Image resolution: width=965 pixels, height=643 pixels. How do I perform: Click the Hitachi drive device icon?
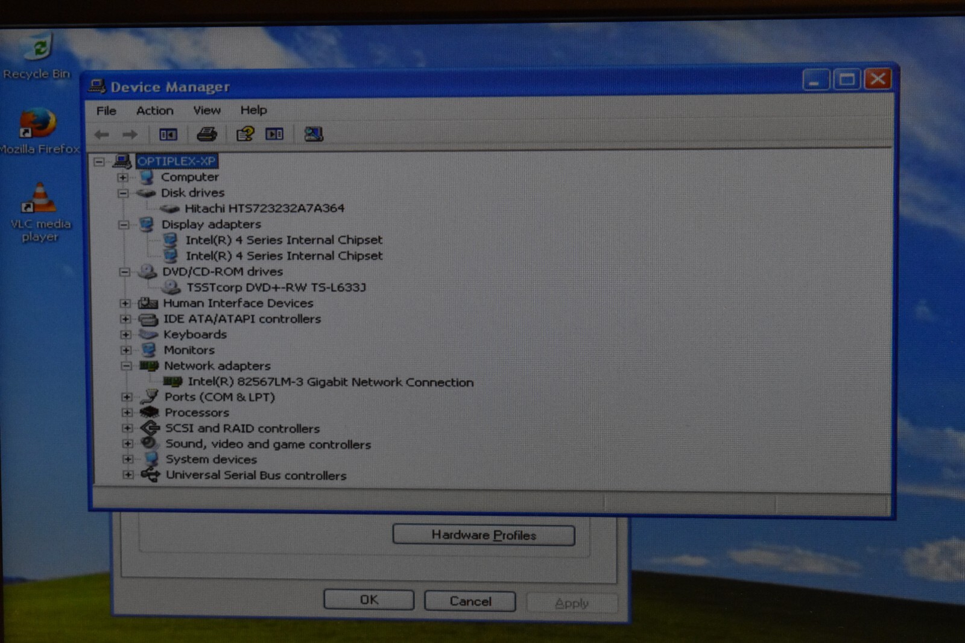pyautogui.click(x=170, y=209)
